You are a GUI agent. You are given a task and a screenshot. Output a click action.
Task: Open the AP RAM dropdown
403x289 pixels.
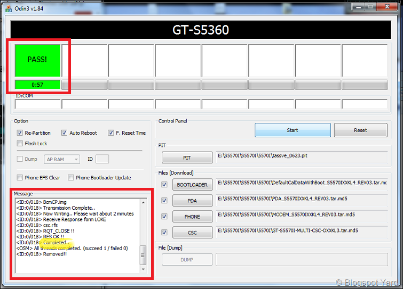pos(62,159)
